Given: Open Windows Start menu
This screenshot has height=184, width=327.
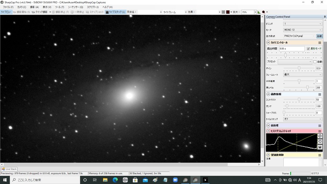Looking at the screenshot, I should [5, 180].
